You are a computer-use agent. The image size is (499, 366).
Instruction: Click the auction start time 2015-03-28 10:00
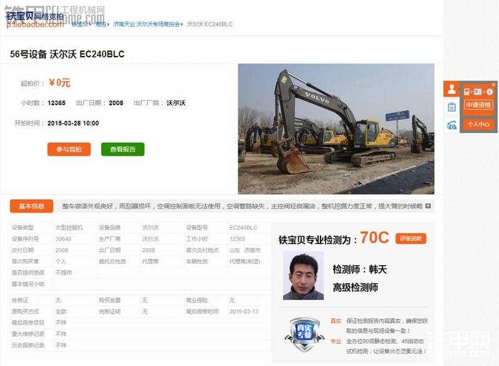coord(73,123)
